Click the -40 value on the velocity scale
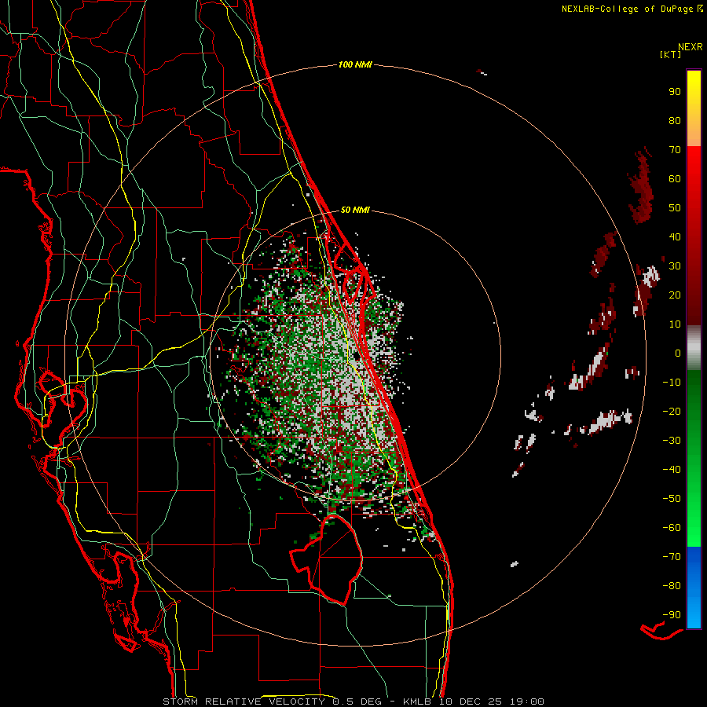The height and width of the screenshot is (707, 707). pos(672,470)
